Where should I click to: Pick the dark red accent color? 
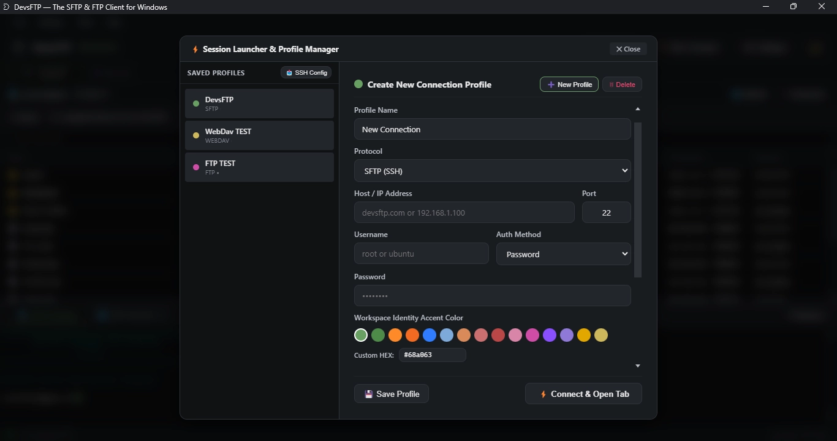coord(498,335)
